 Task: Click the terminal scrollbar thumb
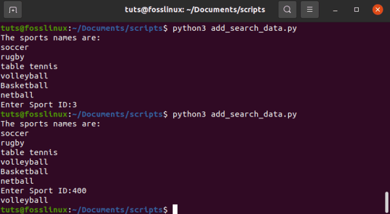[x=387, y=202]
